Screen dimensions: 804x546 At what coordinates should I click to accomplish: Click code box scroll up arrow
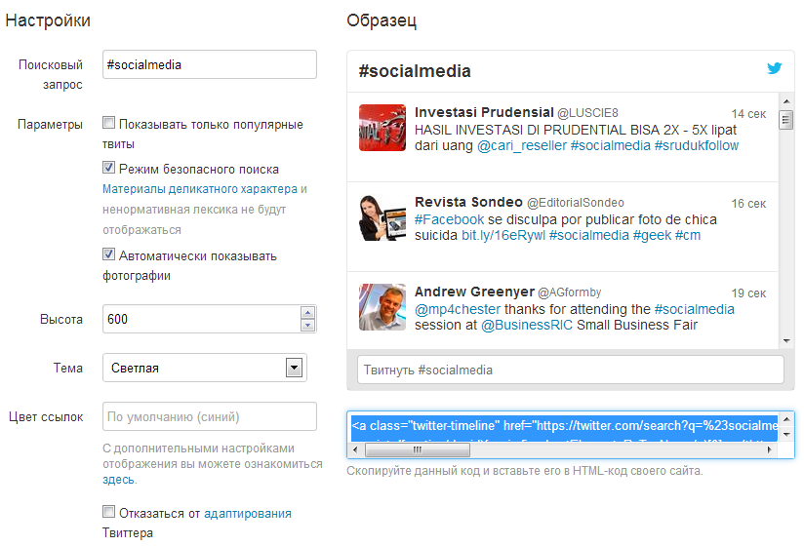pyautogui.click(x=787, y=420)
